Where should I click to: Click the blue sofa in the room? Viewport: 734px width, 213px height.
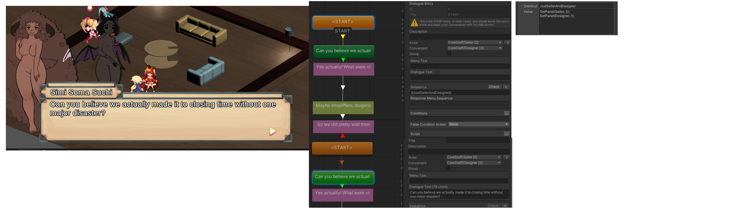coord(206,71)
